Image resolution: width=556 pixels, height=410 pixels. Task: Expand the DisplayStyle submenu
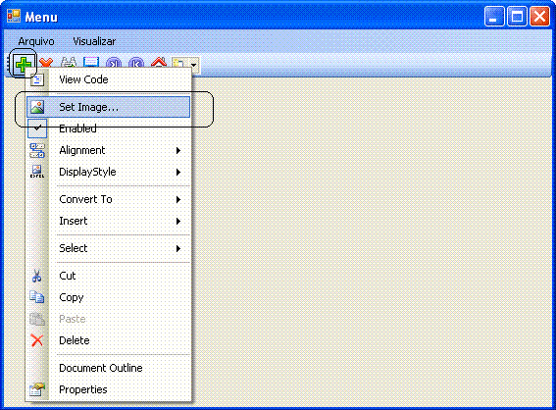tap(108, 172)
